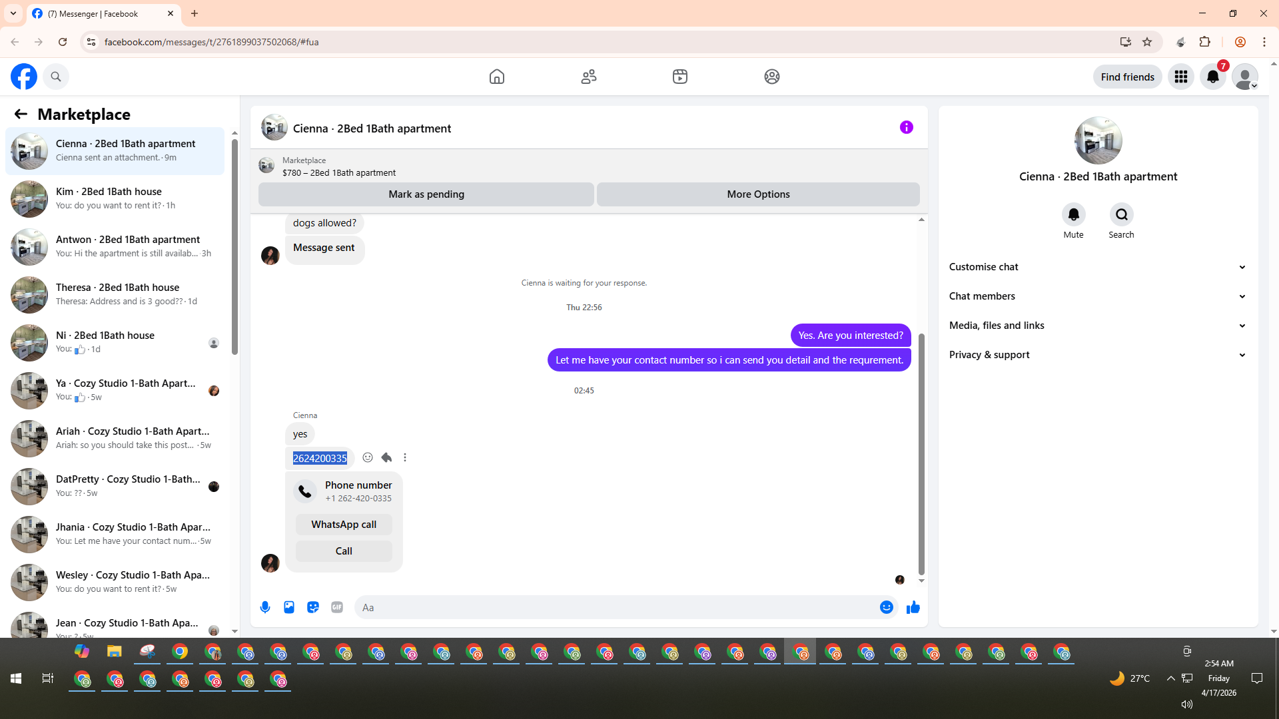This screenshot has width=1279, height=719.
Task: Record a voice clip microphone icon
Action: point(265,607)
